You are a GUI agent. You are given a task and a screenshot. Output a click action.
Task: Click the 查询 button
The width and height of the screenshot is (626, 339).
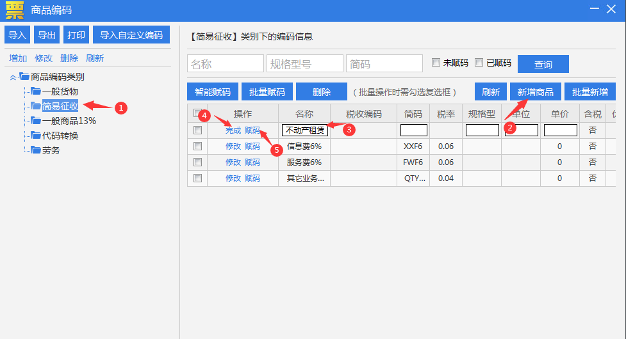point(543,64)
